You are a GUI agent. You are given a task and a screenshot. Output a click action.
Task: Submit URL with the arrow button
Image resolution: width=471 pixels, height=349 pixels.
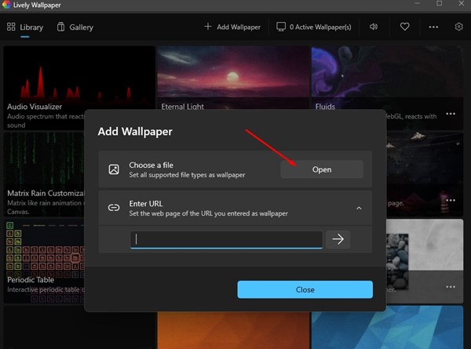click(x=338, y=239)
